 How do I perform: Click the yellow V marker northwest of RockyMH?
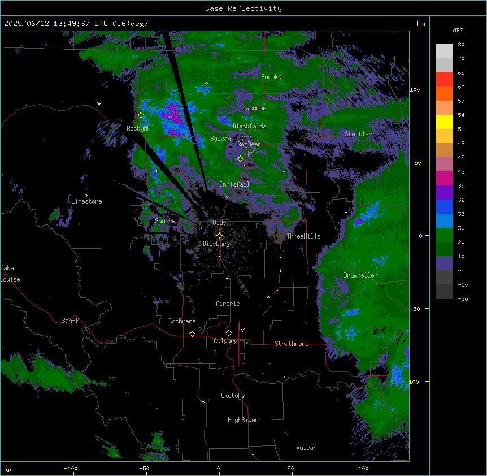[99, 104]
